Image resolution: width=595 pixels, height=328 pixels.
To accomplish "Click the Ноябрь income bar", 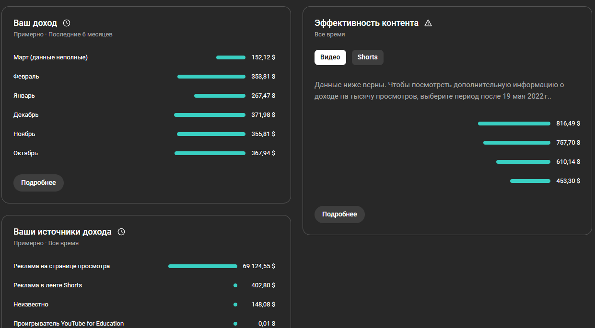I will point(211,134).
